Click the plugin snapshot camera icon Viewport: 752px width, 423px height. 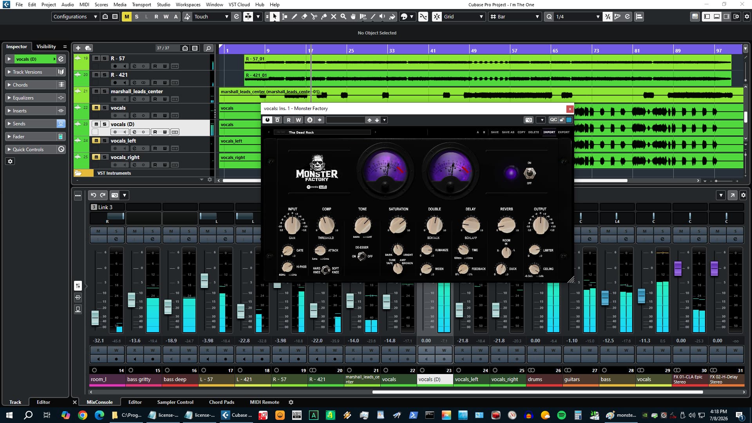[529, 120]
